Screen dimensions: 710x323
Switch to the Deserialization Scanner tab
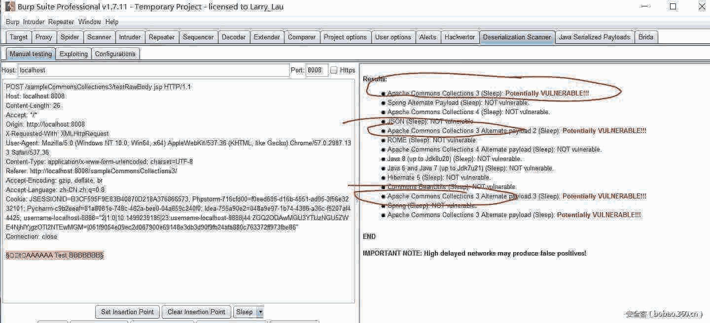517,37
